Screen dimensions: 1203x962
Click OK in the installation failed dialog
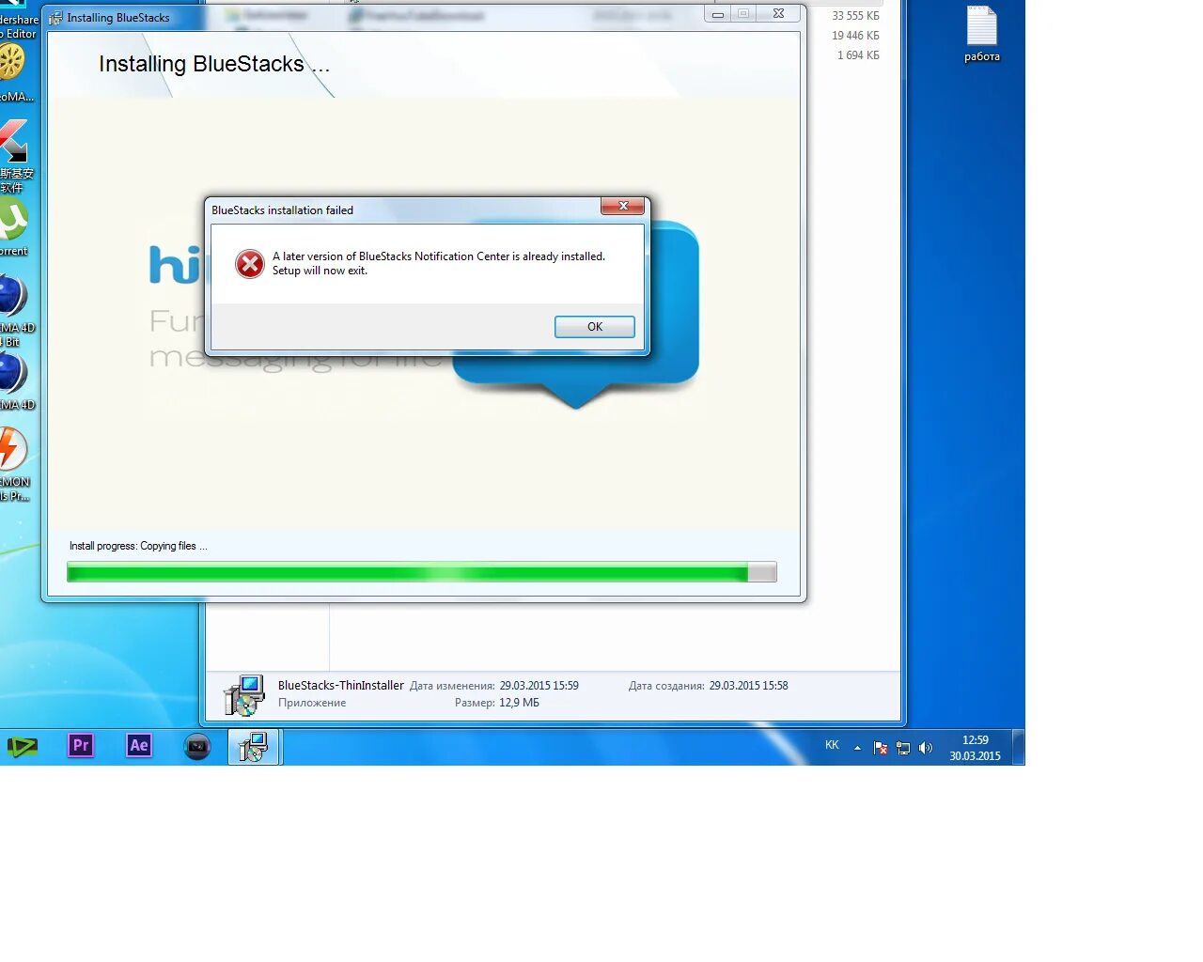(594, 327)
